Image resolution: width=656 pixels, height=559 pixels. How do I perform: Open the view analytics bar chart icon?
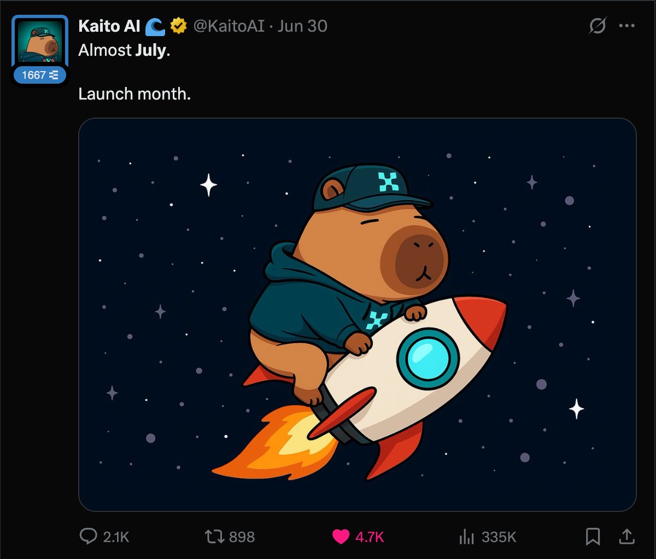coord(467,537)
